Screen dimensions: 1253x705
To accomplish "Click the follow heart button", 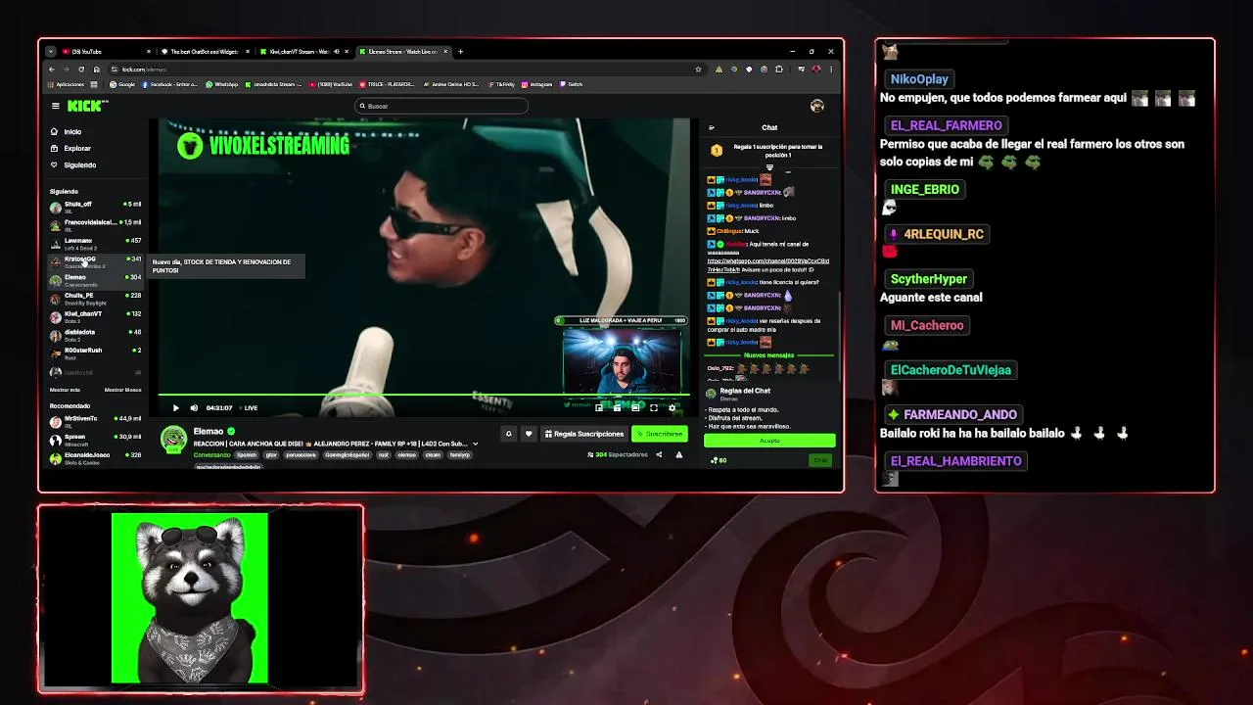I will pyautogui.click(x=529, y=434).
